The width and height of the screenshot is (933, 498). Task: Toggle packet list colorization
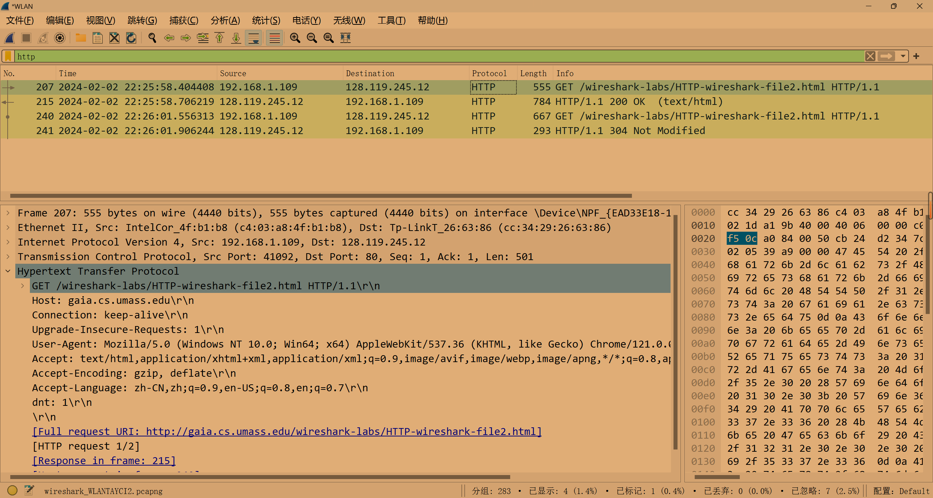pos(275,38)
